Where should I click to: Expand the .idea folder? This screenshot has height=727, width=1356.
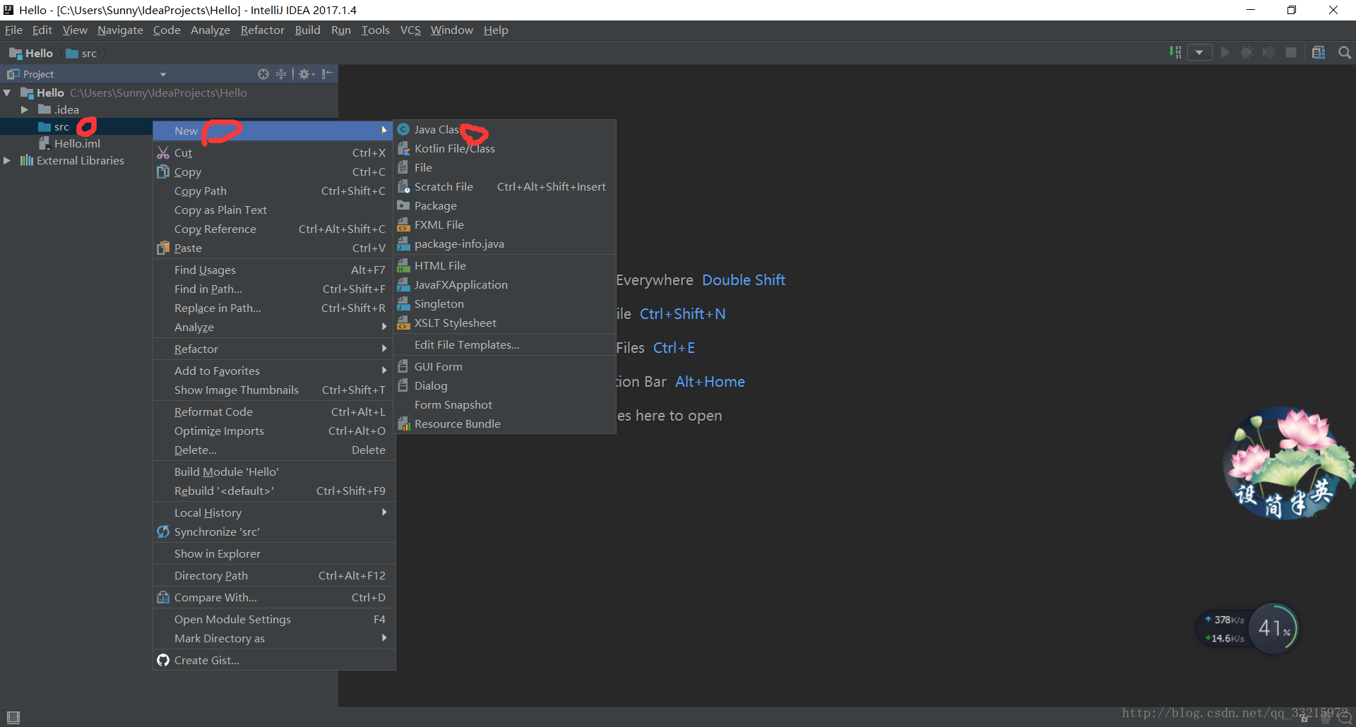pos(25,110)
